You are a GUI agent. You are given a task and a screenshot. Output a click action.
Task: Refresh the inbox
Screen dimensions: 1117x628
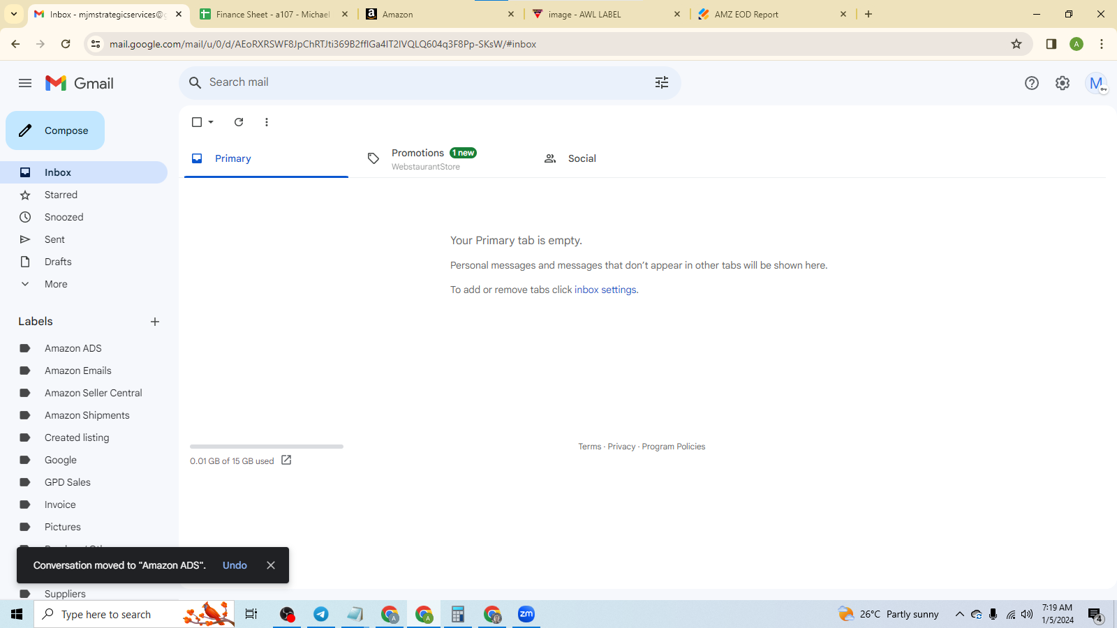coord(239,122)
